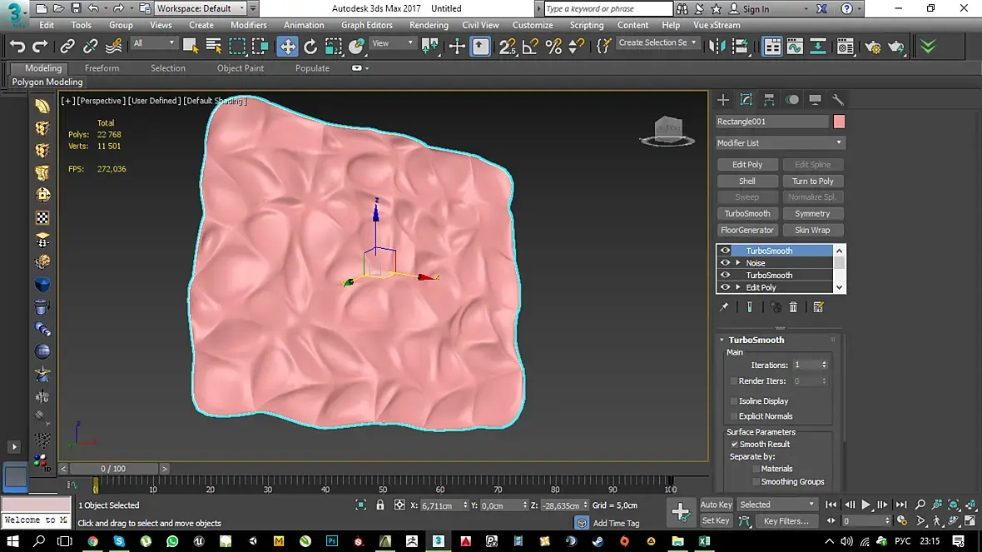
Task: Expand the Noise modifier in the stack
Action: pyautogui.click(x=738, y=263)
